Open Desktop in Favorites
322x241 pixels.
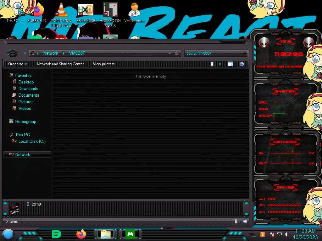pyautogui.click(x=26, y=82)
